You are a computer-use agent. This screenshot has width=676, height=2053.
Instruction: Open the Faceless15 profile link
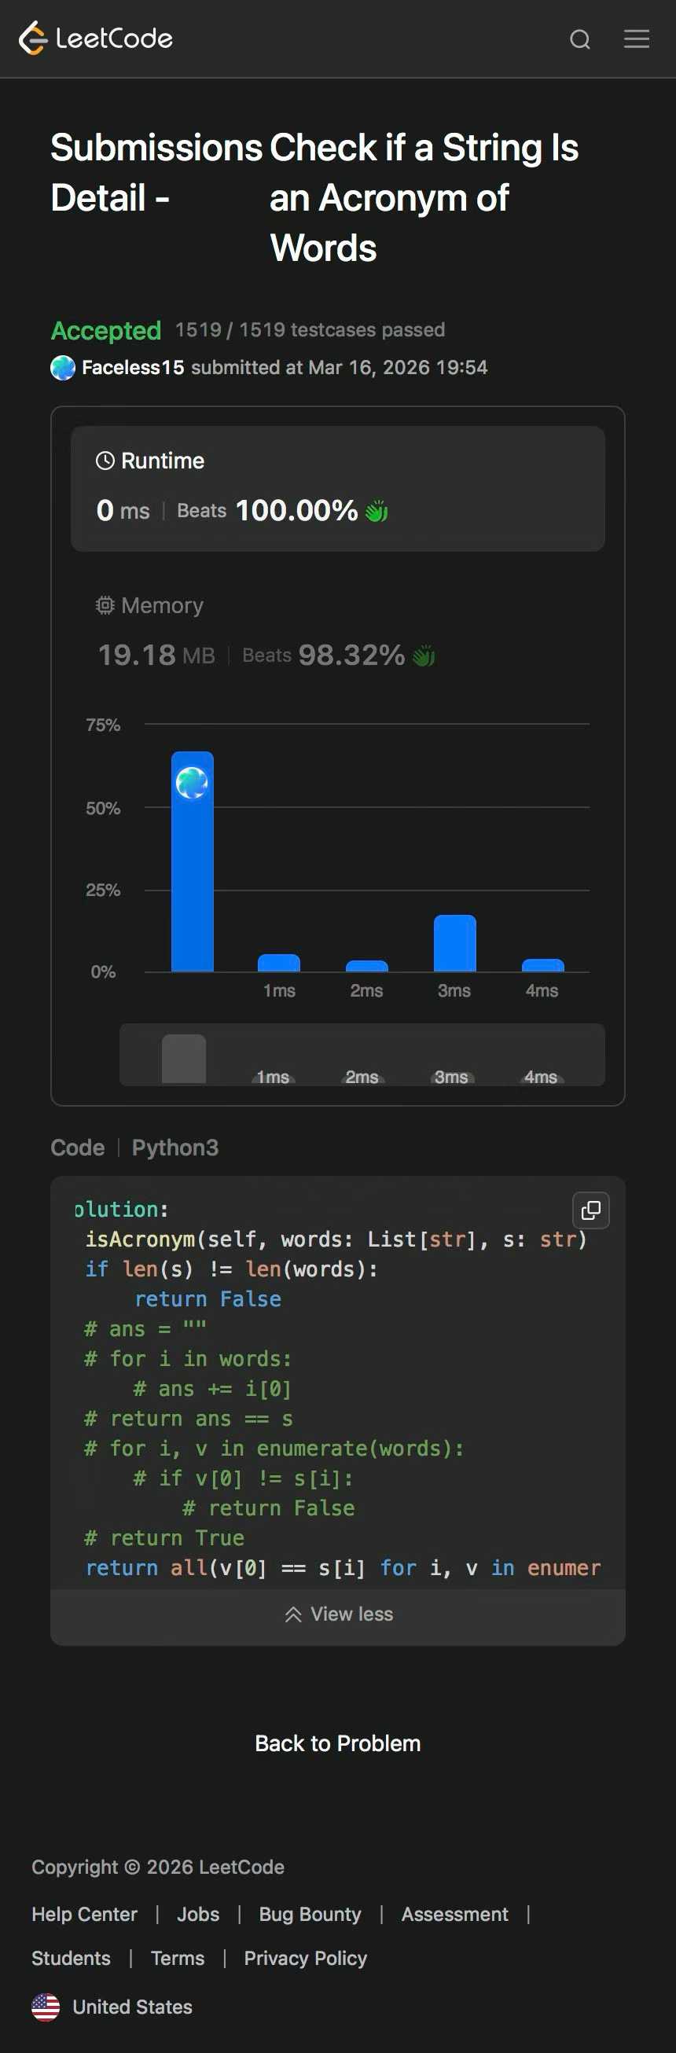click(x=133, y=367)
